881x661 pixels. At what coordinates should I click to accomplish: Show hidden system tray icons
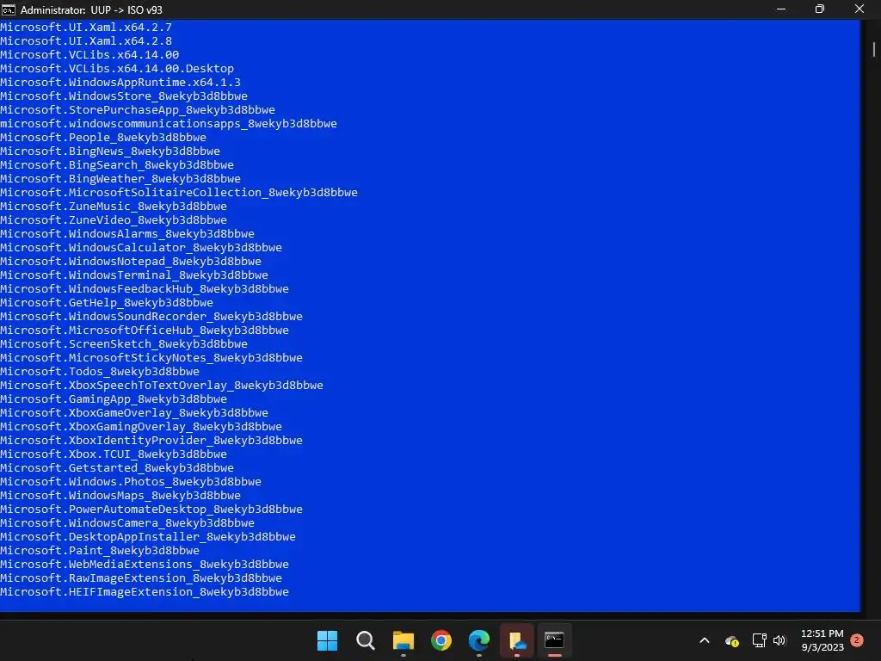click(x=704, y=640)
